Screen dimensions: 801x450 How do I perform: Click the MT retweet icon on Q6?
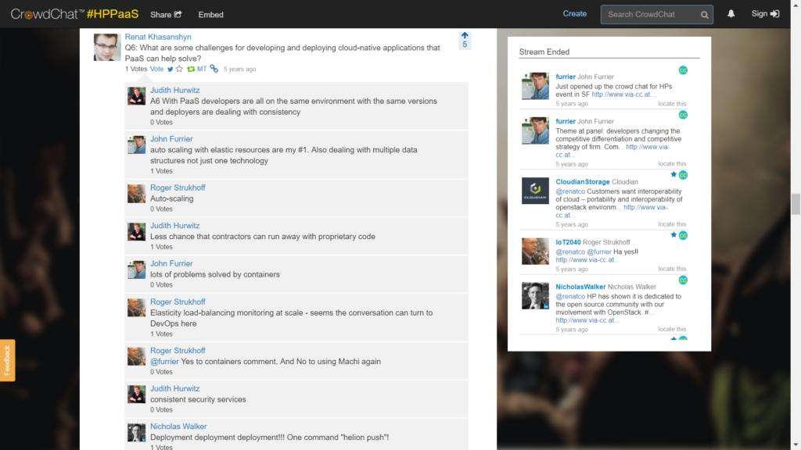pos(196,69)
